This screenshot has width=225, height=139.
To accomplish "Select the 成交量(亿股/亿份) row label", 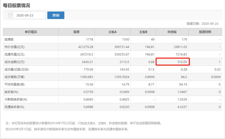I will (16, 69).
